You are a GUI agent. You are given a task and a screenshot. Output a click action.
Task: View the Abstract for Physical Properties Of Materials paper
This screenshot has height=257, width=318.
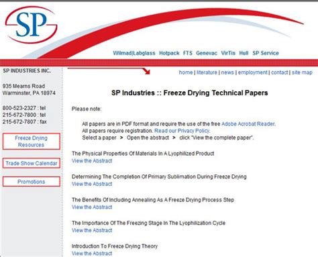point(92,161)
